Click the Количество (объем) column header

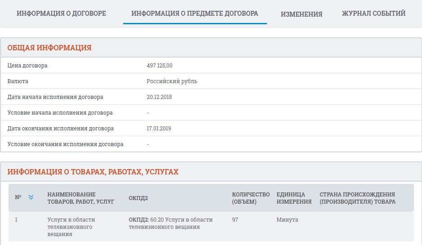tap(251, 198)
